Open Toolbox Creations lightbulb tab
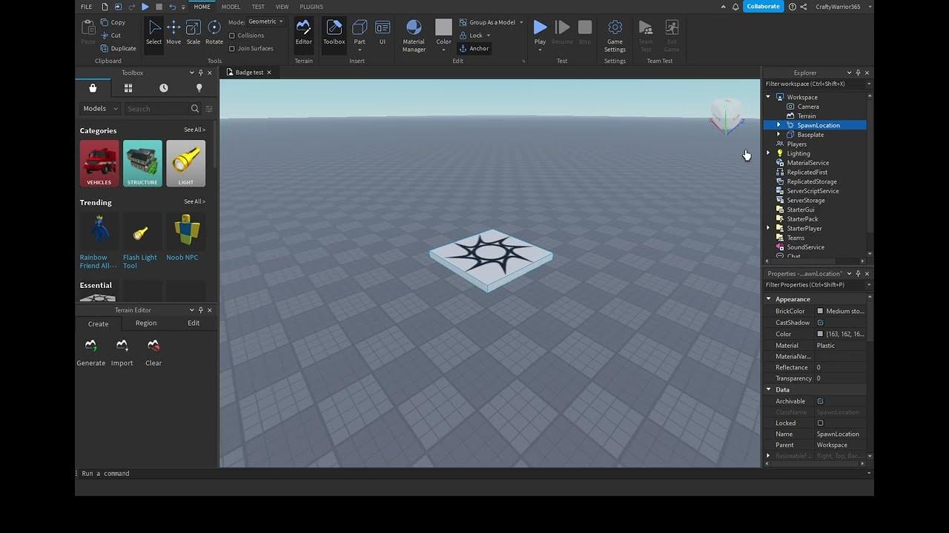 pos(199,88)
